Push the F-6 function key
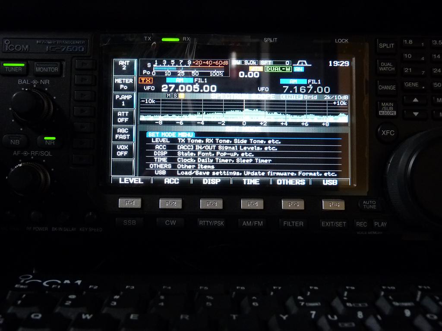Image resolution: width=442 pixels, height=331 pixels. [x=334, y=205]
